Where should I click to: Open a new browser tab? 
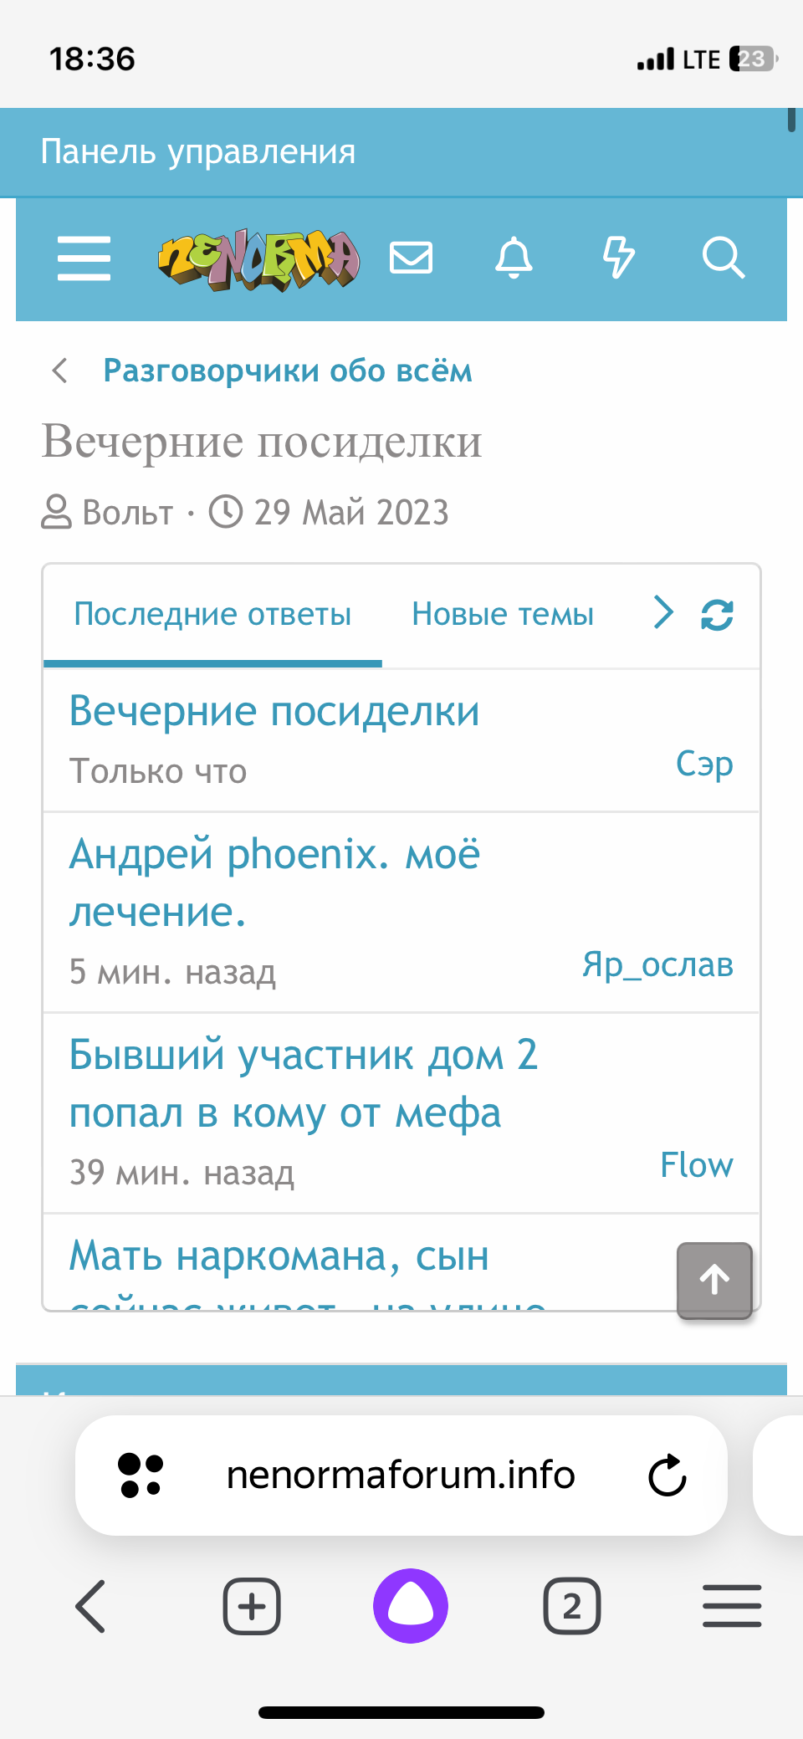click(x=252, y=1606)
